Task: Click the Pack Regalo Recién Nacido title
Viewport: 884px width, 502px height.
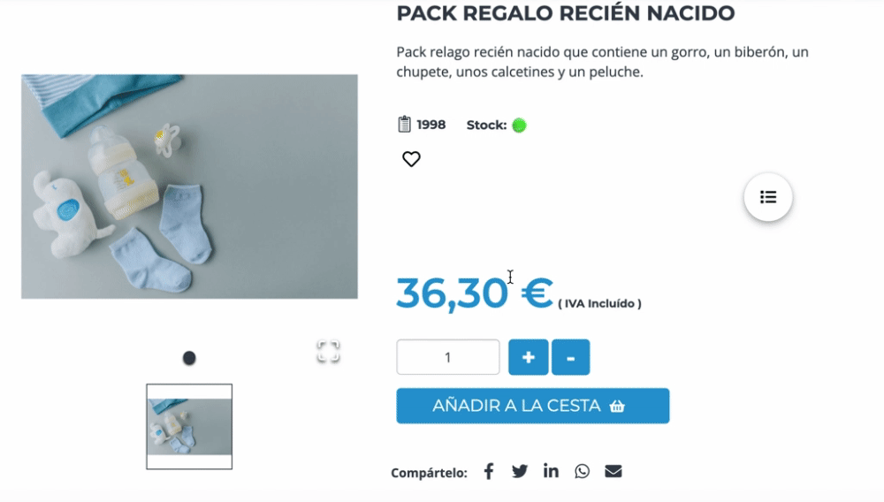Action: 566,13
